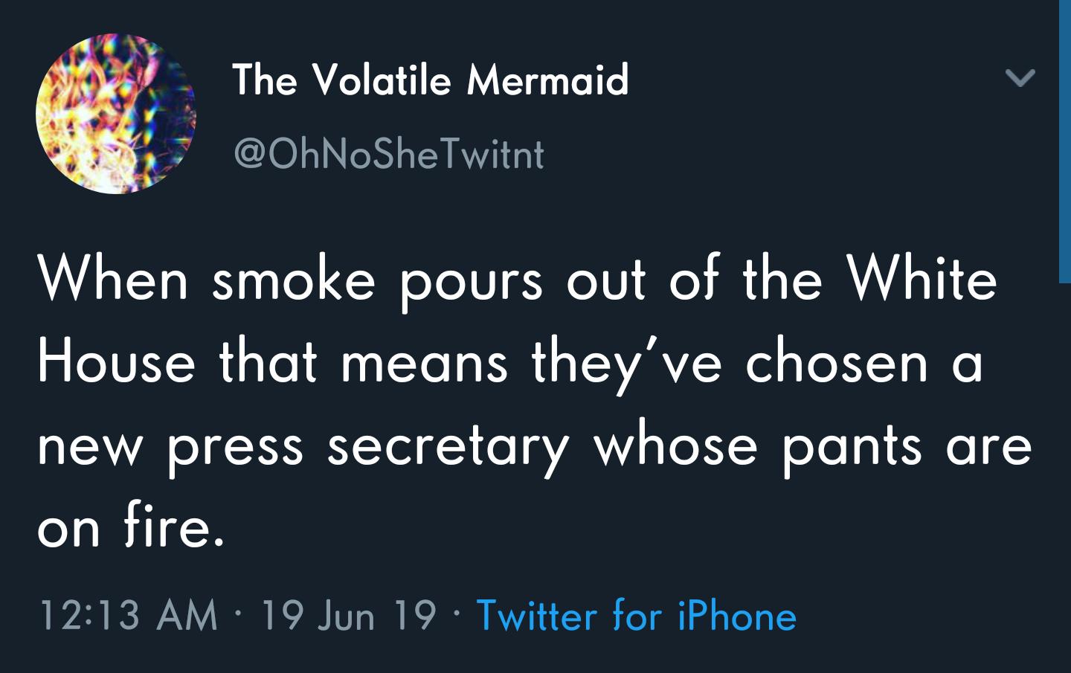Select the 19 Jun 19 date
1071x673 pixels.
click(x=349, y=616)
